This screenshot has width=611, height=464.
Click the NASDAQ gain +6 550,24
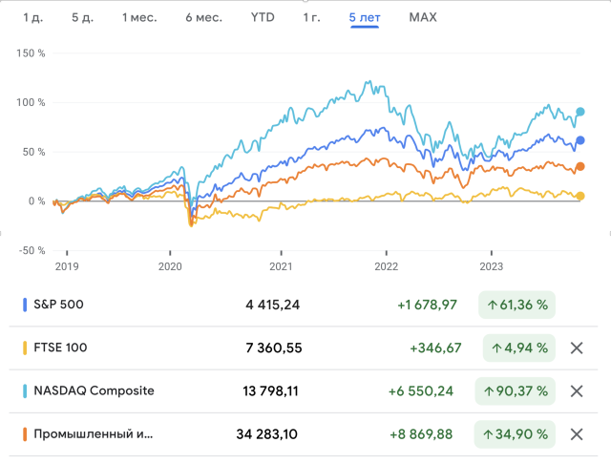[x=421, y=391]
